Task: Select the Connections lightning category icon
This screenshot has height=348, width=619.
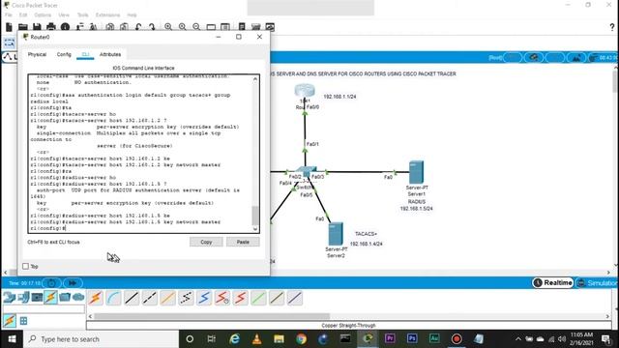Action: point(51,297)
